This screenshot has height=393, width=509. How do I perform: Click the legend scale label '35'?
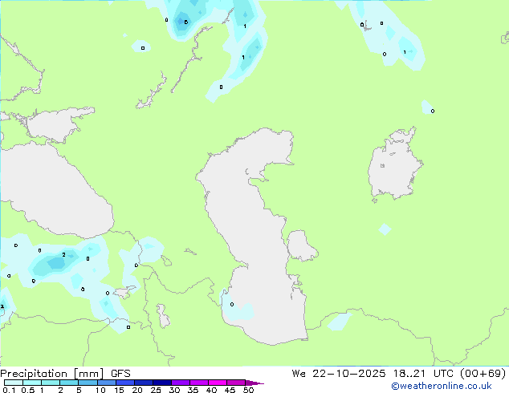tap(193, 390)
